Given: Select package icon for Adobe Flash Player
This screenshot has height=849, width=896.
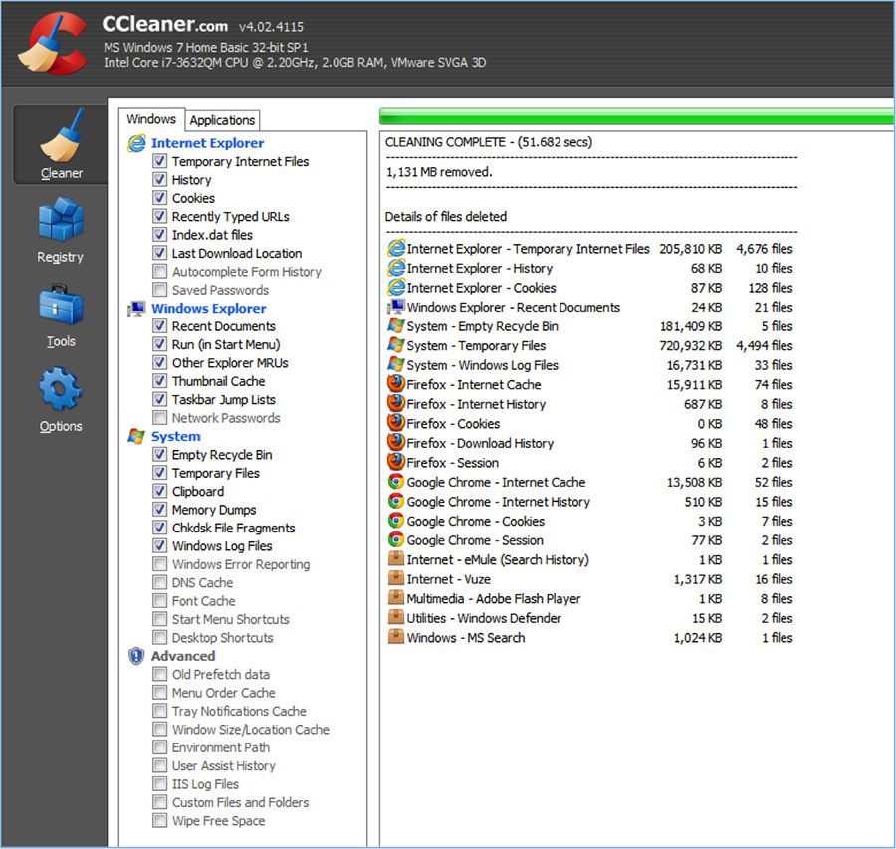Looking at the screenshot, I should (396, 597).
